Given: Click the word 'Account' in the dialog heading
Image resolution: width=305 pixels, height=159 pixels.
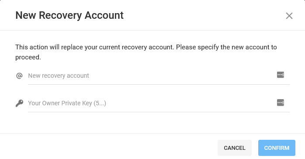Looking at the screenshot, I should point(104,15).
